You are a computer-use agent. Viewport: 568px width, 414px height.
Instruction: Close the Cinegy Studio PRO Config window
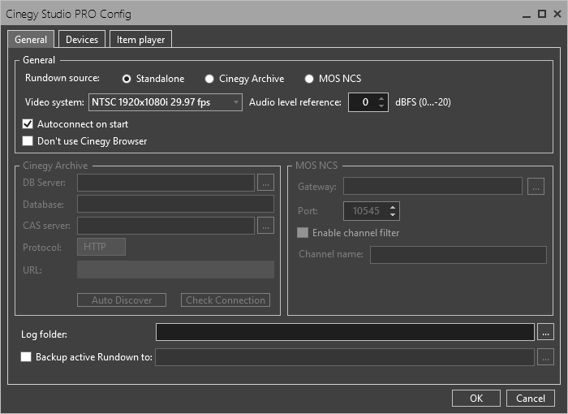click(557, 14)
